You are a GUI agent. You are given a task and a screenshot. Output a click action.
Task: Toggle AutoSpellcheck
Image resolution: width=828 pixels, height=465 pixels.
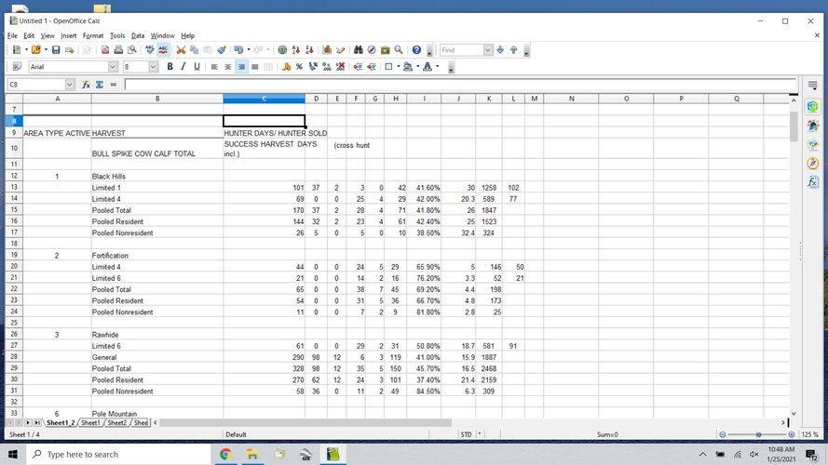(163, 49)
